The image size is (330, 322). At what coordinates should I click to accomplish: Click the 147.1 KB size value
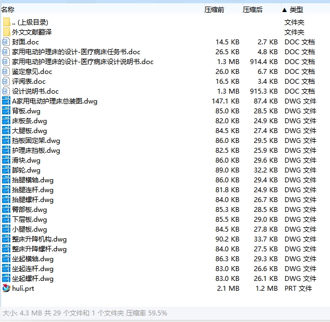coord(225,101)
